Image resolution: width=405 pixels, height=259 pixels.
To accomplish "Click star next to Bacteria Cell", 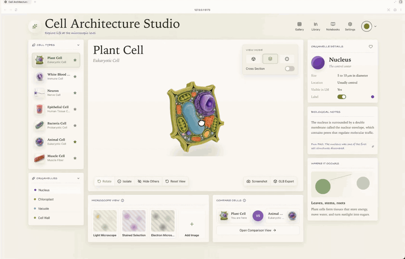I will [75, 126].
